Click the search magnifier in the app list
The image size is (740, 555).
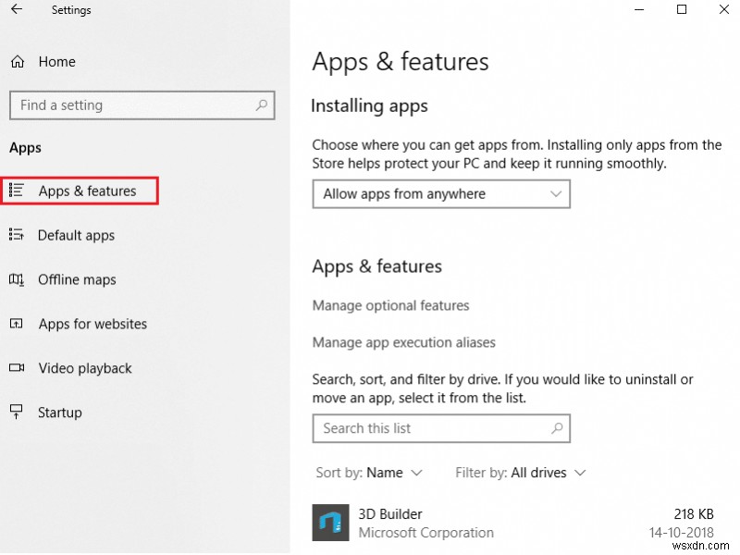(557, 428)
